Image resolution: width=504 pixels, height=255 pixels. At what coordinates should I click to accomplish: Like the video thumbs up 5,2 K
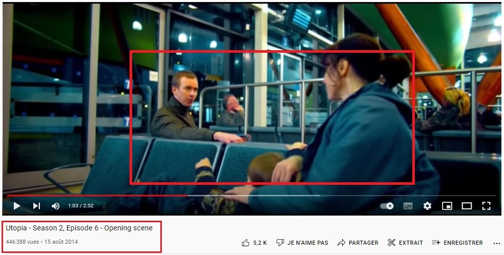254,243
